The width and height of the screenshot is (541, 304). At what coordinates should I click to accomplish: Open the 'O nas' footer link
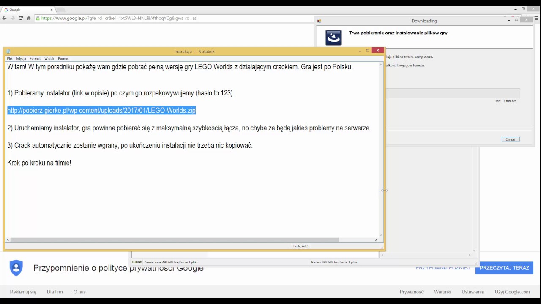pyautogui.click(x=79, y=292)
